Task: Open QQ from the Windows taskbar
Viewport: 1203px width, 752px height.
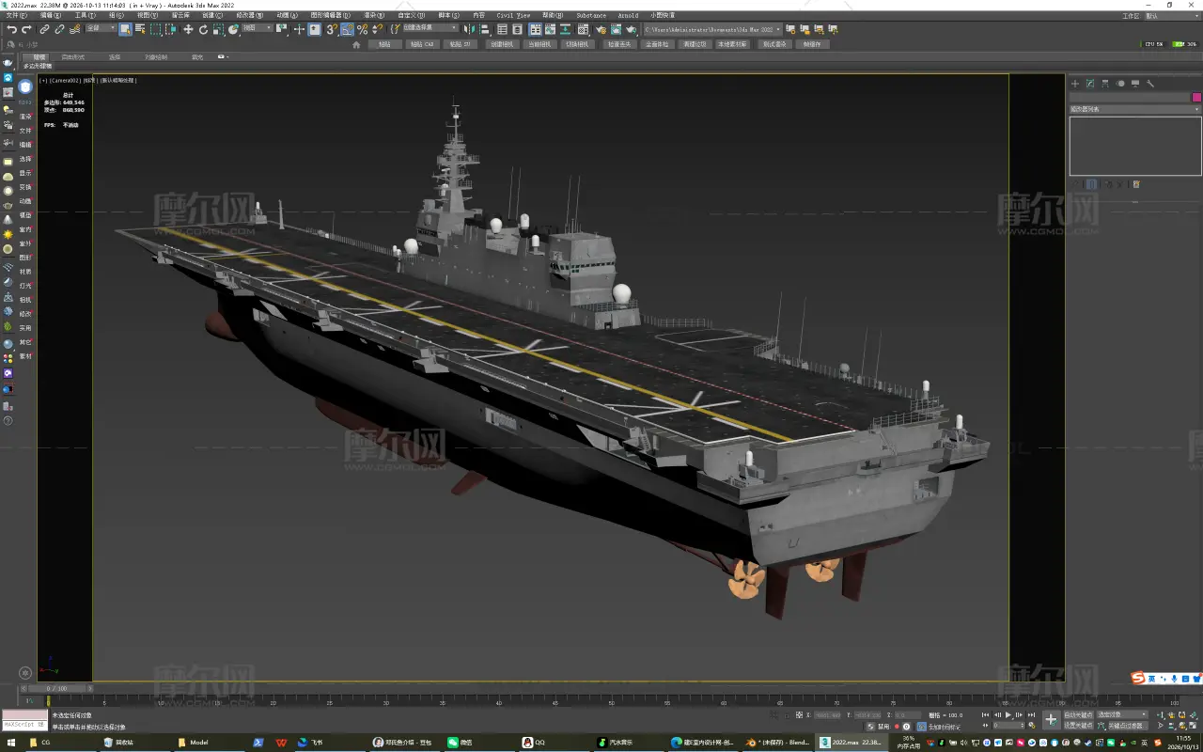Action: [534, 743]
